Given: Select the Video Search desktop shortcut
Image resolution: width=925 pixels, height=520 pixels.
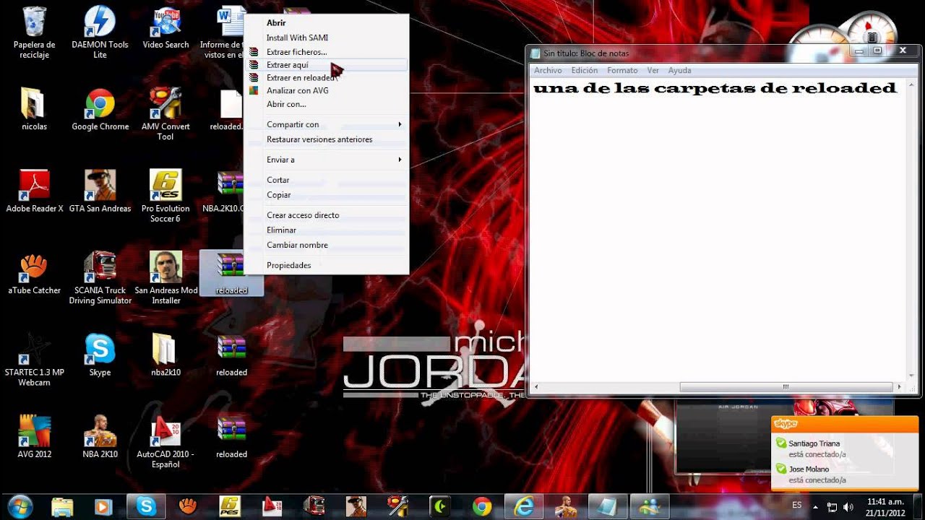Looking at the screenshot, I should click(x=165, y=29).
